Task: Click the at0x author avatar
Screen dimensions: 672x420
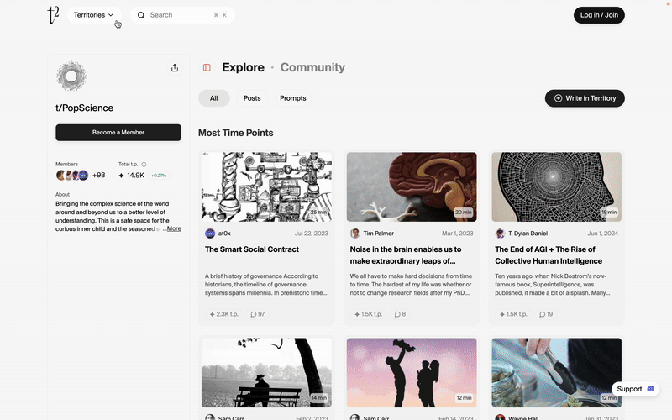Action: [x=210, y=234]
